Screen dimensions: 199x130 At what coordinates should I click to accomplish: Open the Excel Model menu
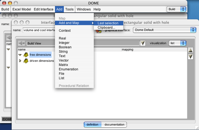tap(22, 9)
